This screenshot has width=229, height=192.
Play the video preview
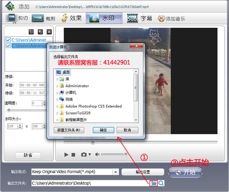[x=66, y=155]
